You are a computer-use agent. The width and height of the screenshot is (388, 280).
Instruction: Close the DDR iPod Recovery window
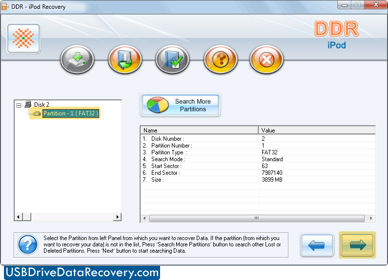click(376, 4)
